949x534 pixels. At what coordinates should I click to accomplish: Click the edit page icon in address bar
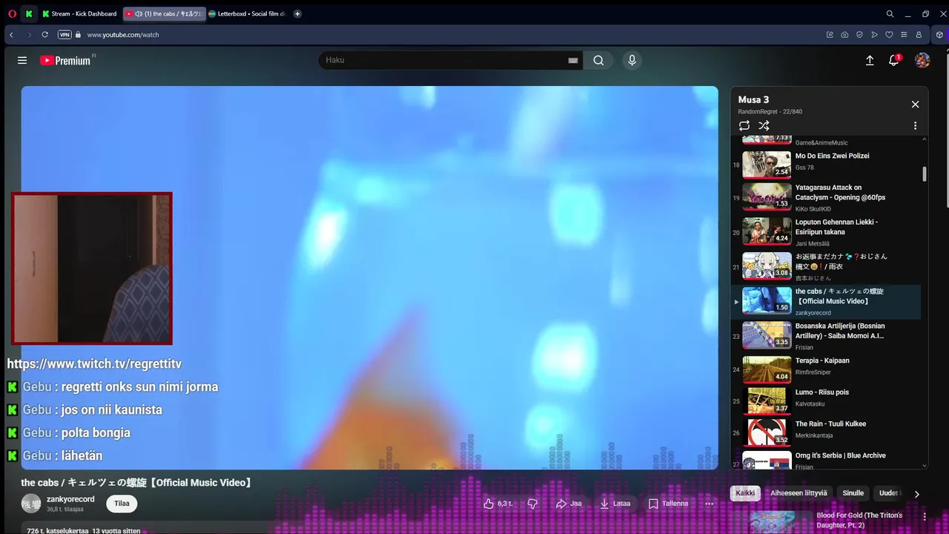click(830, 35)
